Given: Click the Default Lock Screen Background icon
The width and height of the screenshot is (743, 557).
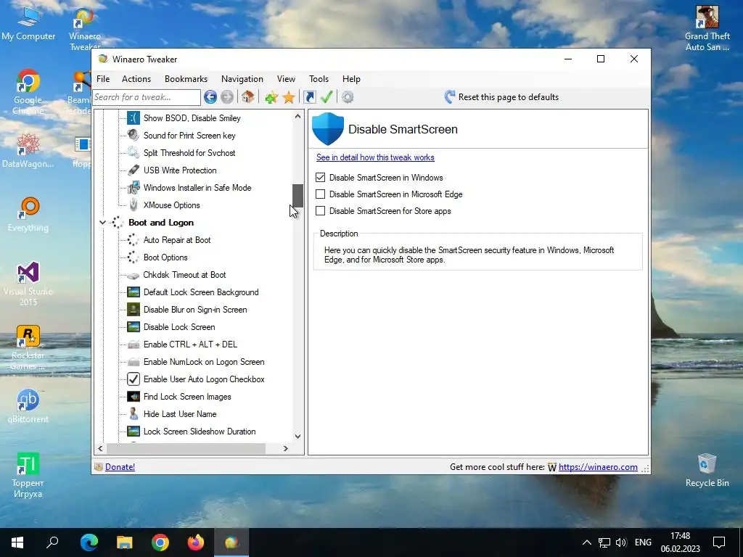Looking at the screenshot, I should [x=134, y=292].
